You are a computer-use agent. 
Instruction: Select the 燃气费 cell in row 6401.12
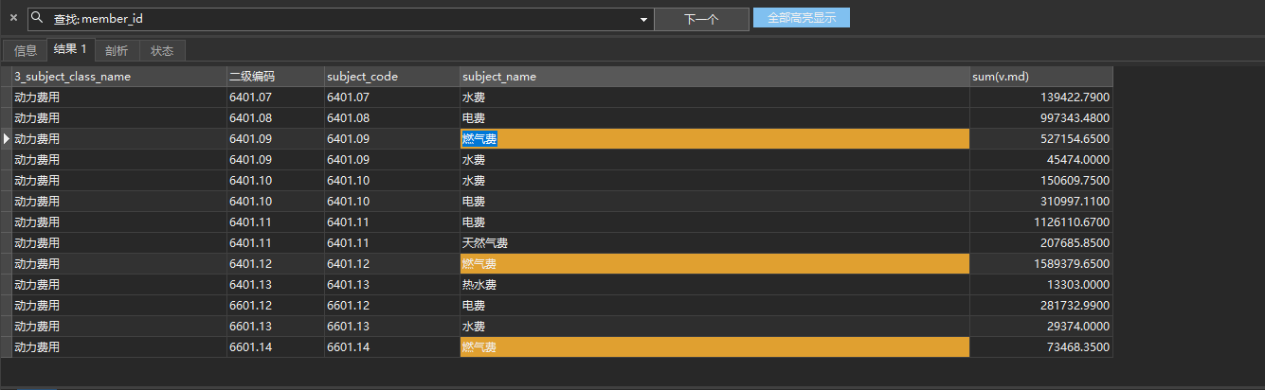coord(714,264)
